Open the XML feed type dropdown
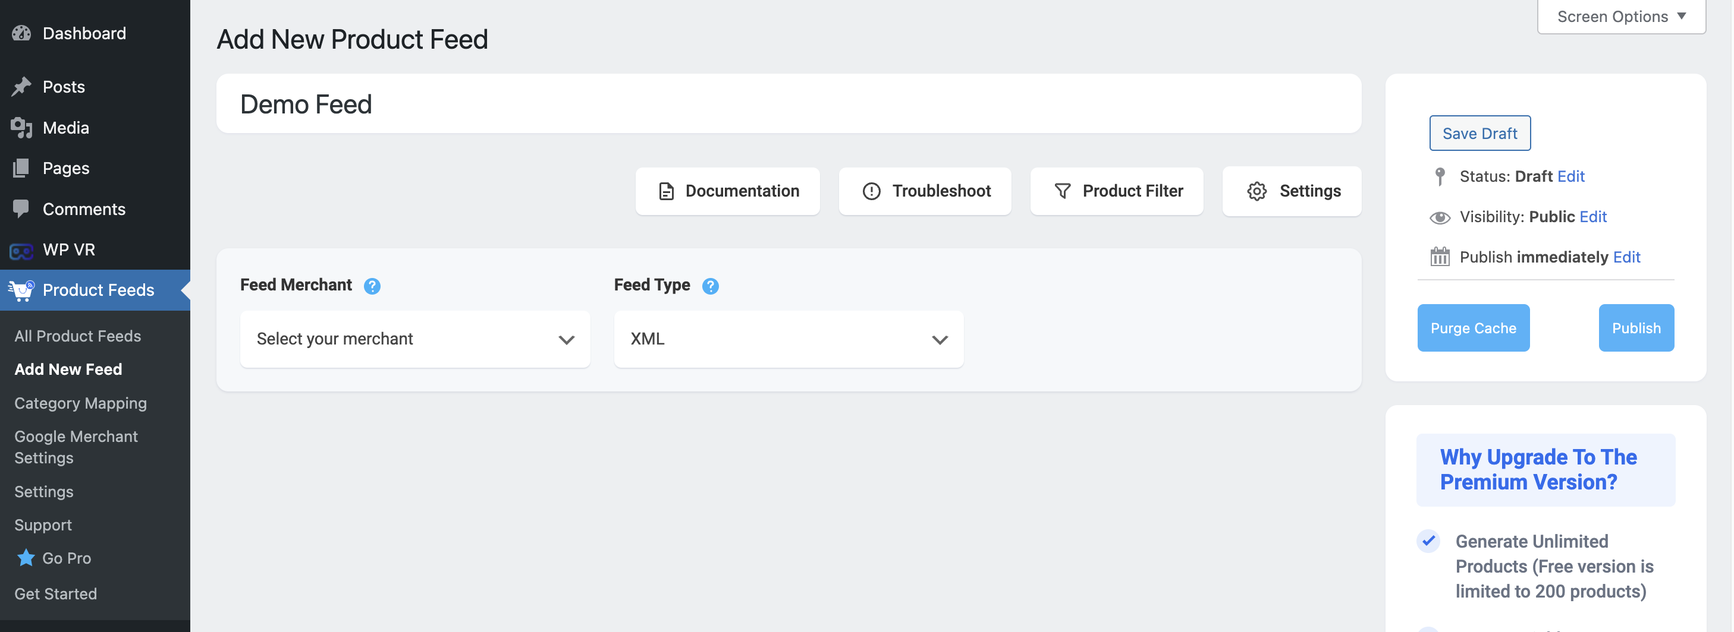 pyautogui.click(x=789, y=339)
